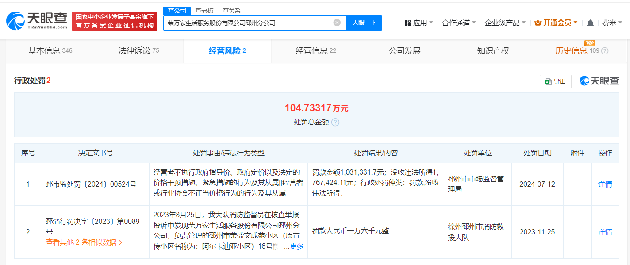Open the 知识产权 tab
The height and width of the screenshot is (265, 630).
(x=493, y=50)
